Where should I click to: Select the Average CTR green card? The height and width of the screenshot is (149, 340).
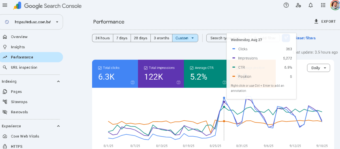[x=207, y=74]
